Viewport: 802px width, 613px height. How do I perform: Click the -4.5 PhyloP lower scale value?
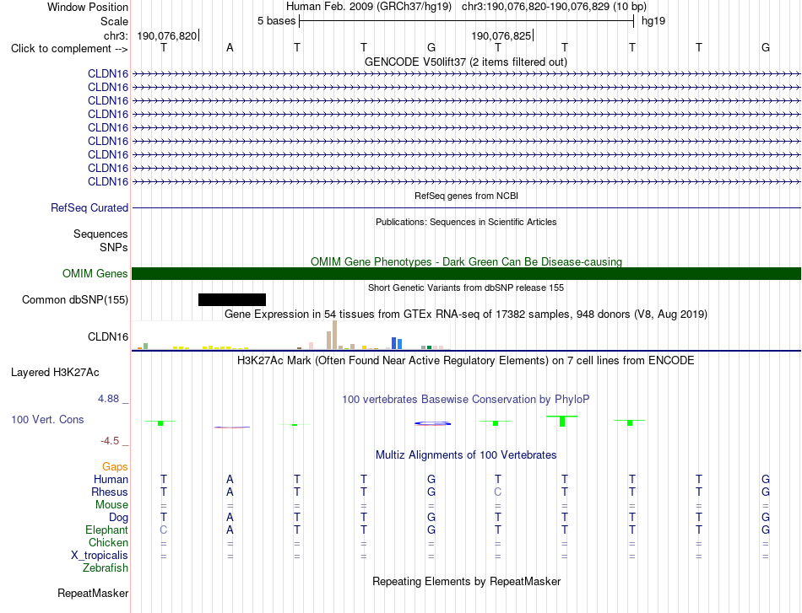point(110,441)
